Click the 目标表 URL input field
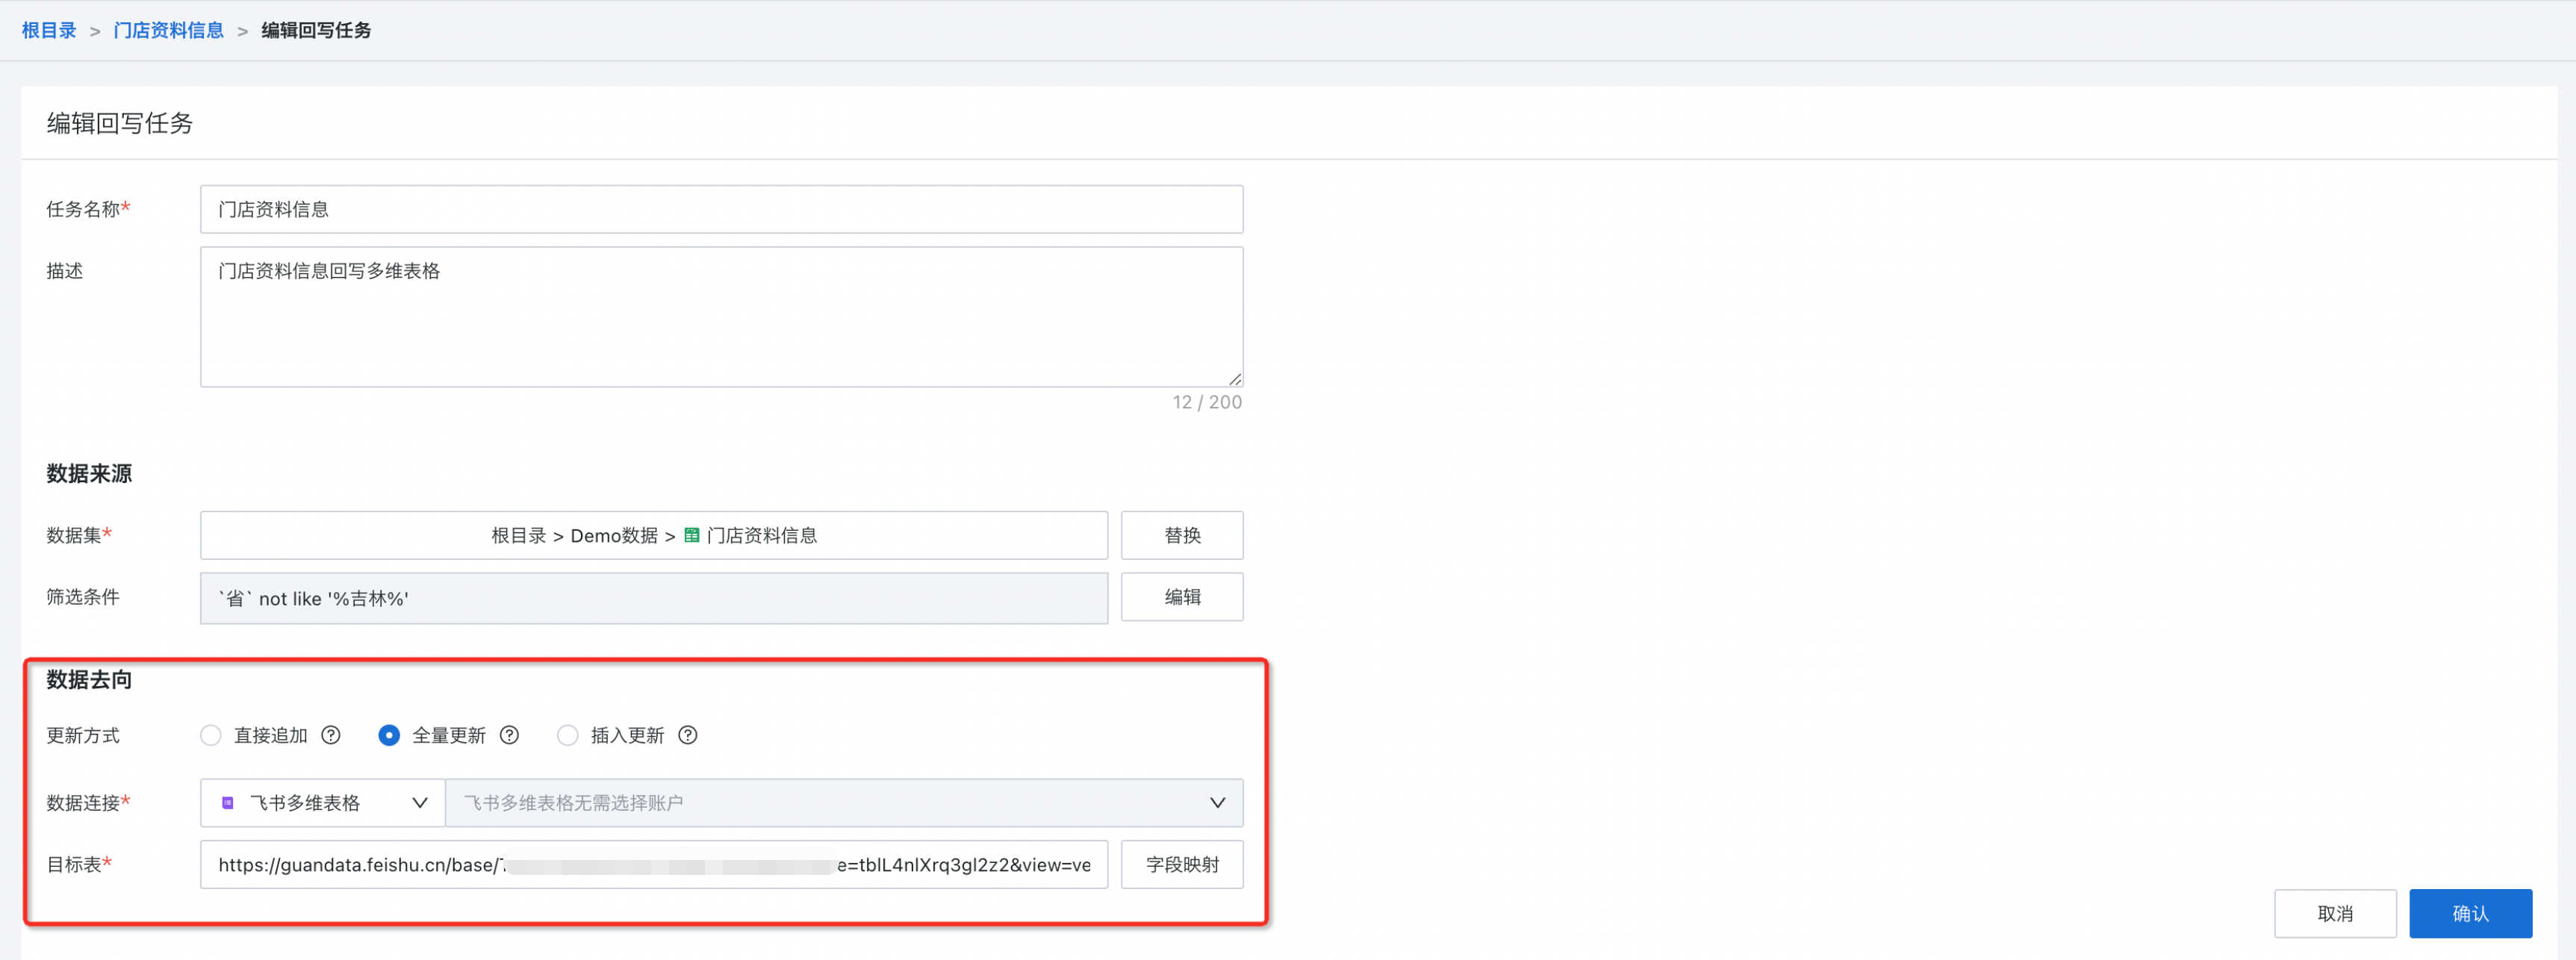This screenshot has height=960, width=2576. click(x=654, y=864)
